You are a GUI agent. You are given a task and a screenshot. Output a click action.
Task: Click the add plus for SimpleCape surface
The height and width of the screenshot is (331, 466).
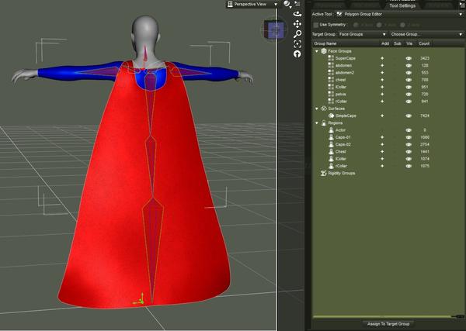[x=382, y=116]
